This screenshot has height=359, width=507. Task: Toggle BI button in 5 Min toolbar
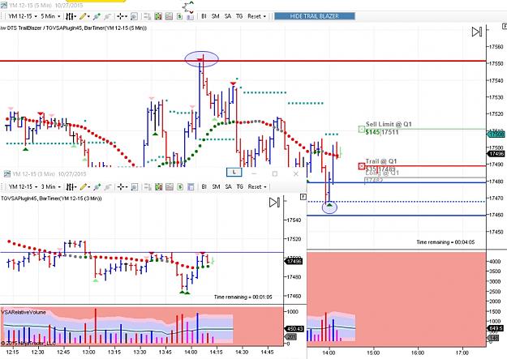click(x=204, y=16)
